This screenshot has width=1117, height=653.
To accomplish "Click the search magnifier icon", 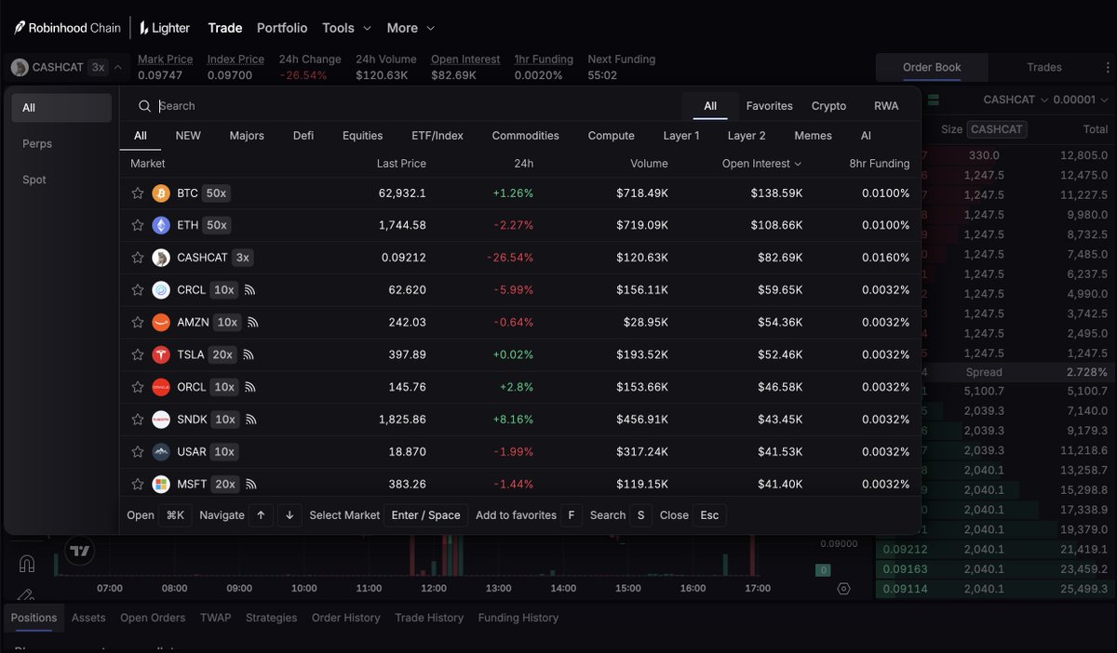I will [x=144, y=106].
